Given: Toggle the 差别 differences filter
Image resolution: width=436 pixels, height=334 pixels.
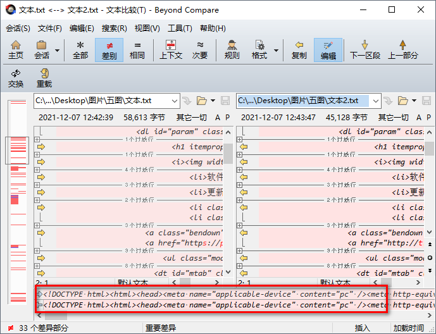Looking at the screenshot, I should pyautogui.click(x=109, y=50).
